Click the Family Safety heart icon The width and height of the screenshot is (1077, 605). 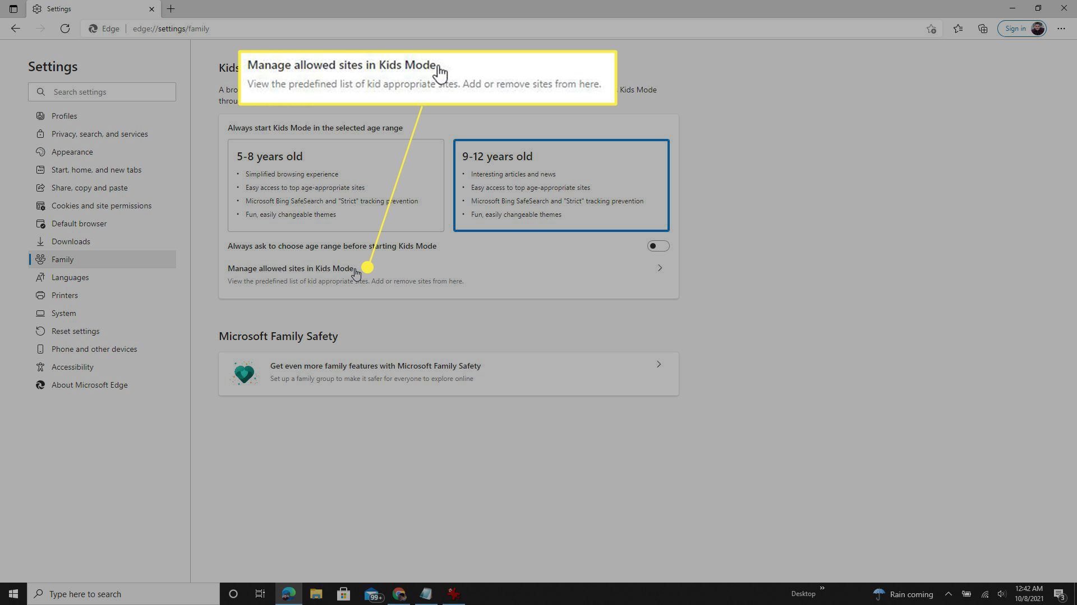click(244, 373)
